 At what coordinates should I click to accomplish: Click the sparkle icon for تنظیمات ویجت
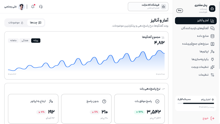coord(212,67)
